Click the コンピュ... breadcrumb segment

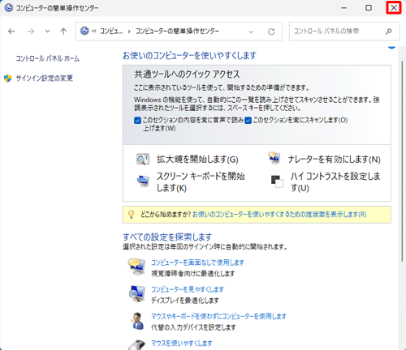[111, 32]
